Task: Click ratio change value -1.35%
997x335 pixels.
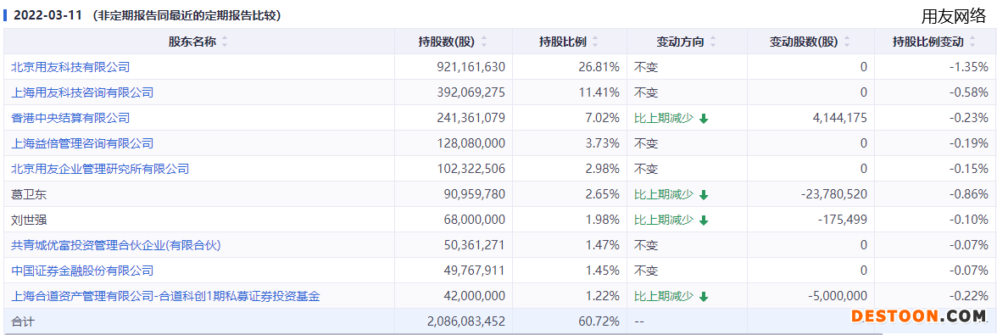Action: coord(968,67)
